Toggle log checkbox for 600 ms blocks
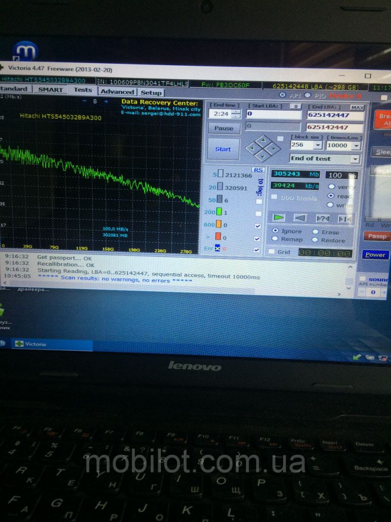Viewport: 391px width, 522px height. [258, 226]
